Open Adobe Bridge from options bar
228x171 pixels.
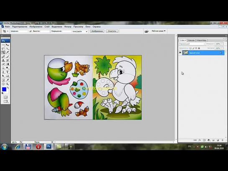[146, 31]
